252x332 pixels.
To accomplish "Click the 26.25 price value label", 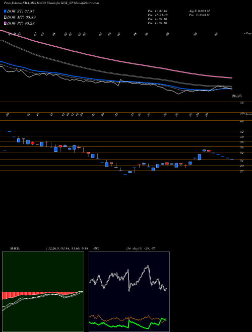I will pyautogui.click(x=237, y=96).
